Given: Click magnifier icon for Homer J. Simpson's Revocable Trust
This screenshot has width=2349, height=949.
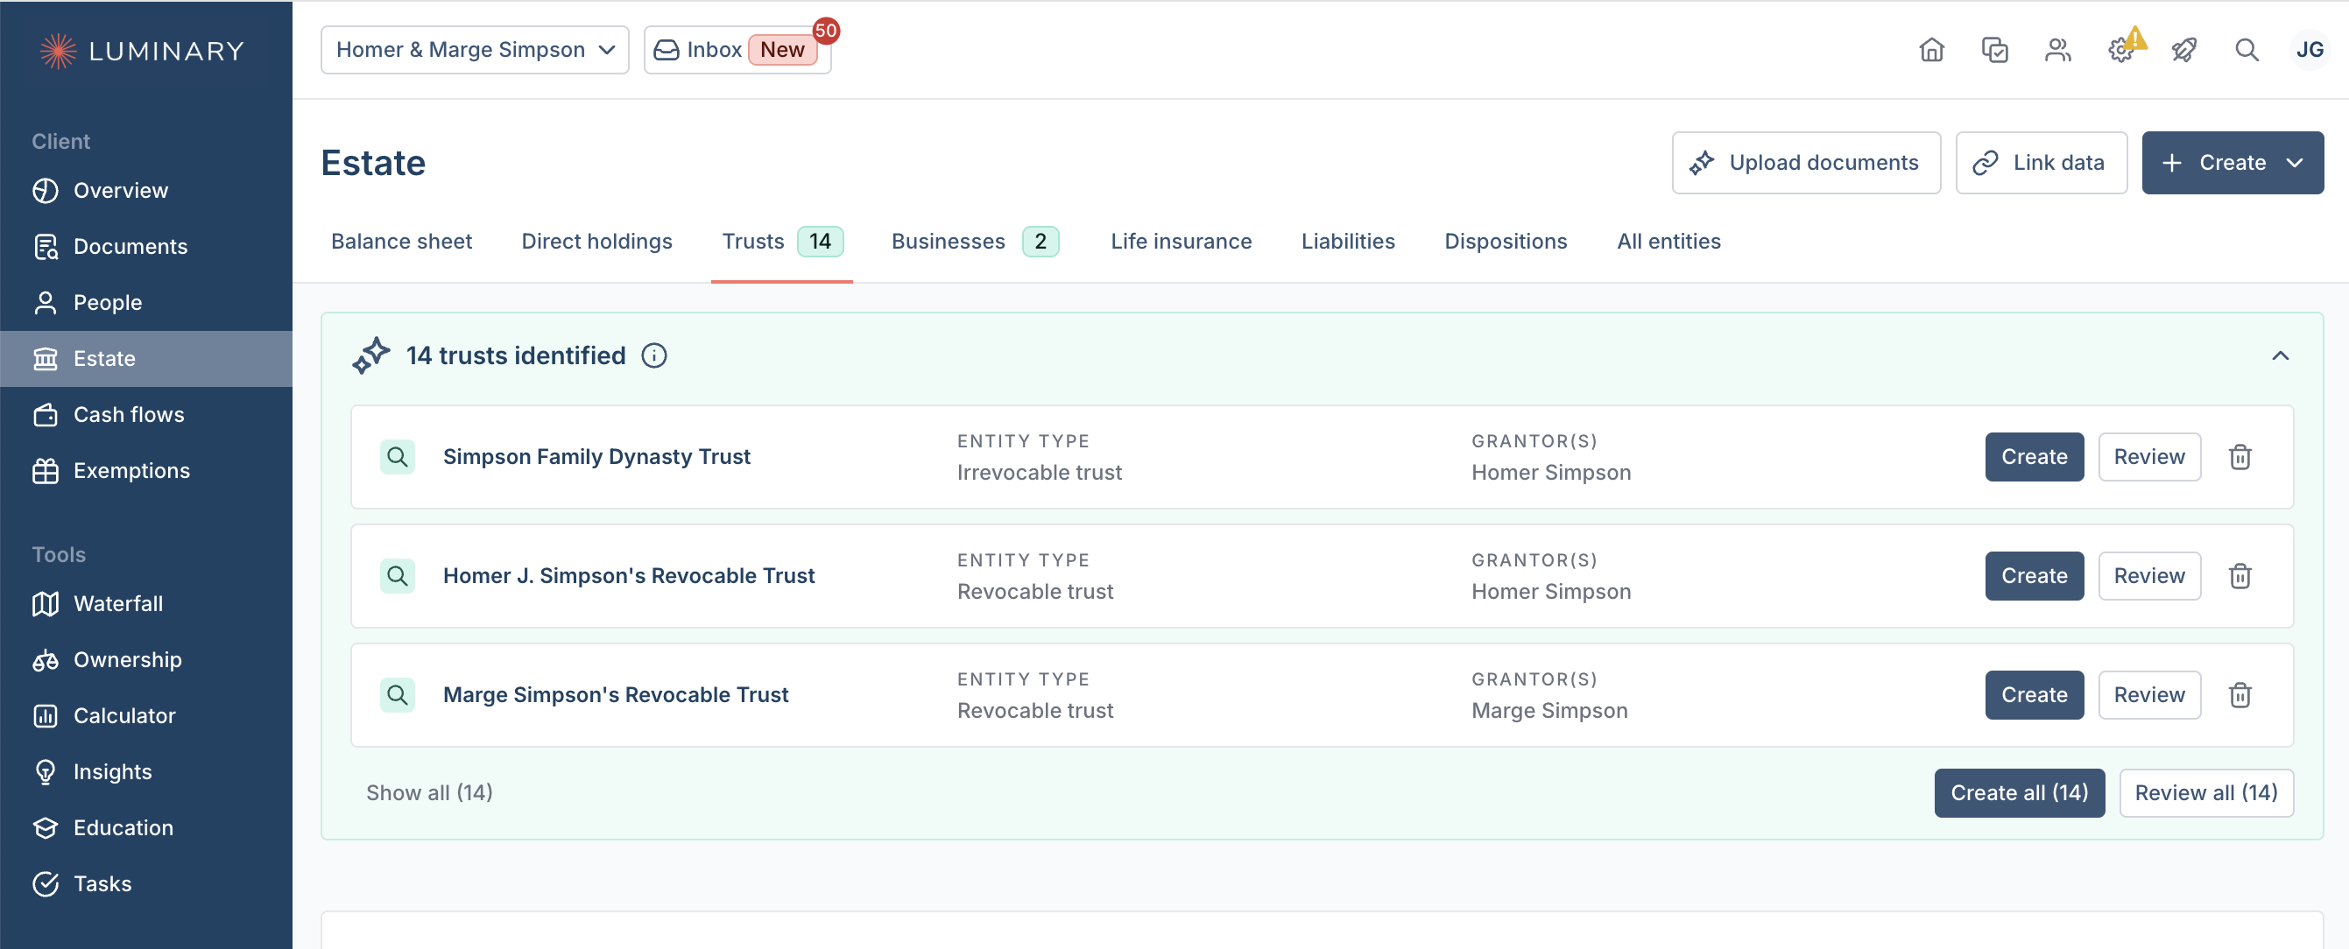Looking at the screenshot, I should (398, 575).
